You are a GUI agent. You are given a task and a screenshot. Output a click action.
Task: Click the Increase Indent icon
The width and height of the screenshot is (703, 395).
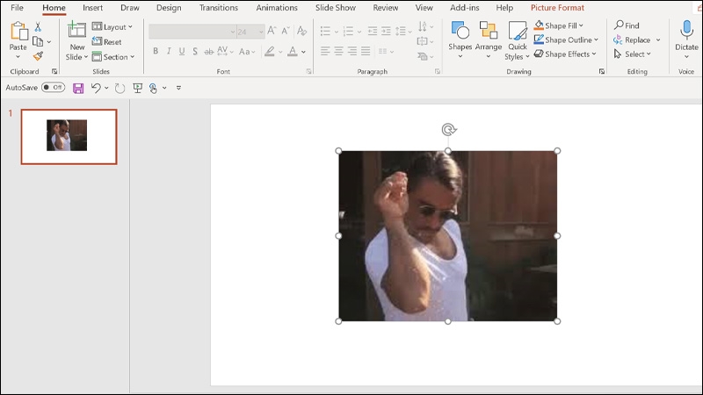tap(386, 31)
